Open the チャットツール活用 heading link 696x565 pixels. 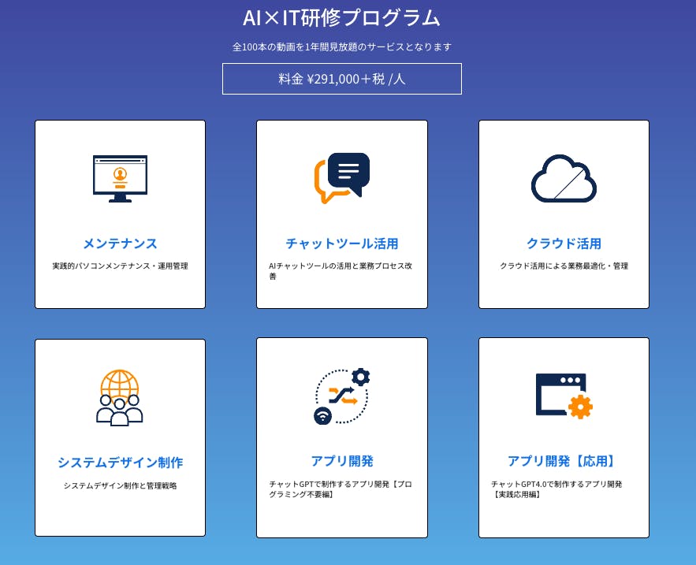(x=342, y=243)
